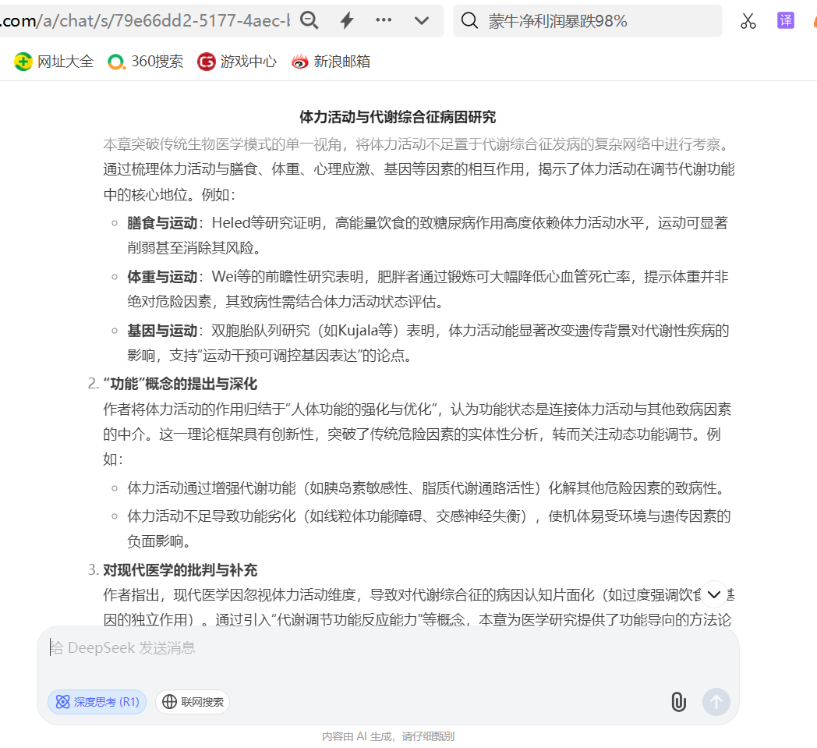This screenshot has height=748, width=817.
Task: Click the heading “功能”概念的提出与深化
Action: (x=180, y=385)
